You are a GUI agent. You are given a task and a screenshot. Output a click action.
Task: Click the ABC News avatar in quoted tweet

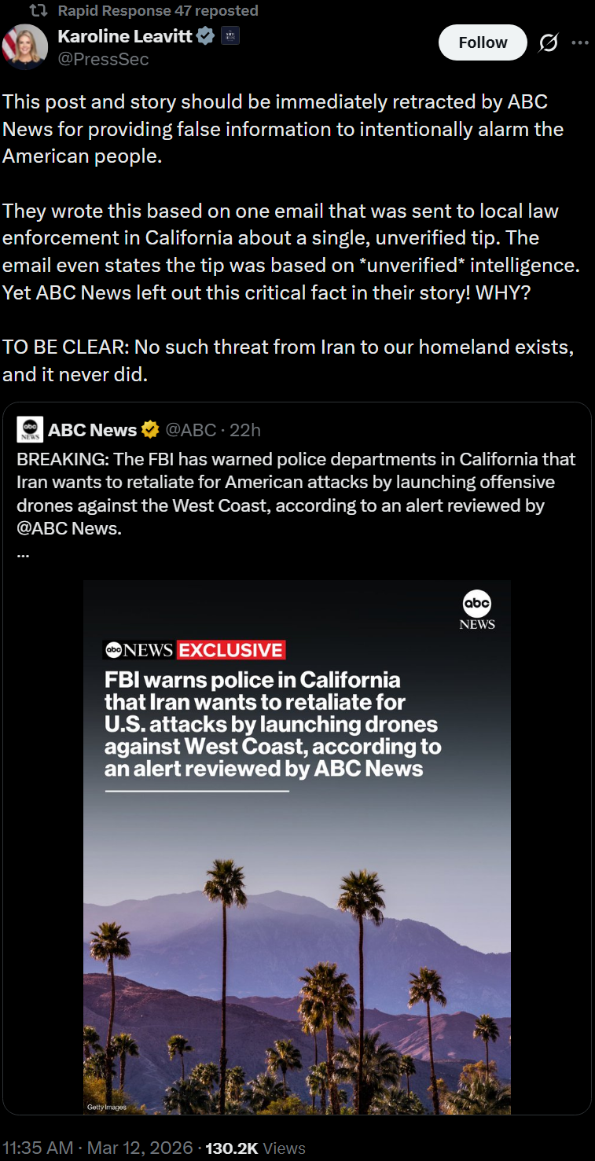pyautogui.click(x=30, y=430)
